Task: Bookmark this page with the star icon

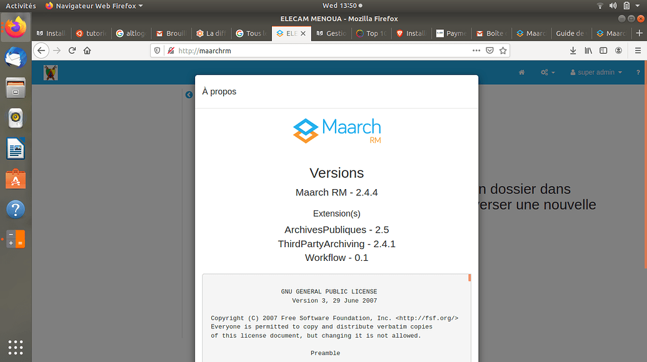Action: [x=503, y=51]
